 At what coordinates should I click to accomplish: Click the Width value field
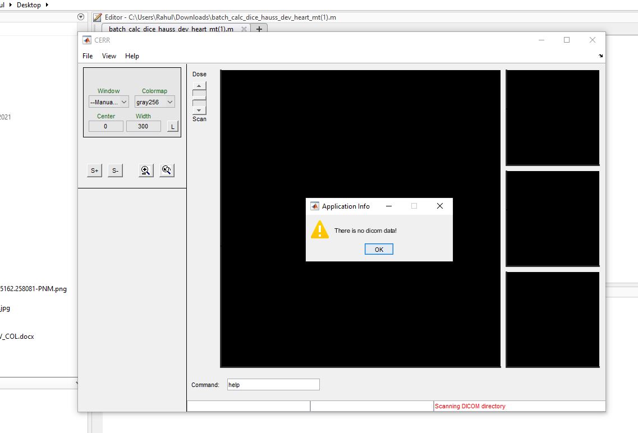143,126
